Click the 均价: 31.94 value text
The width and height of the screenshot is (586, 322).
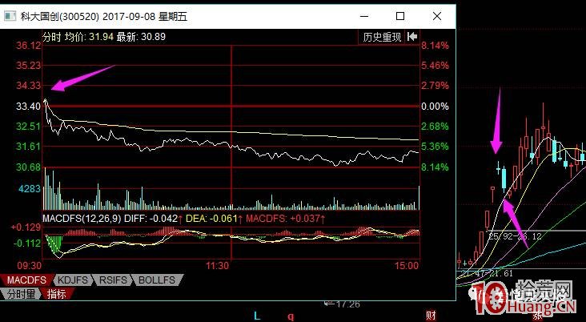point(89,37)
